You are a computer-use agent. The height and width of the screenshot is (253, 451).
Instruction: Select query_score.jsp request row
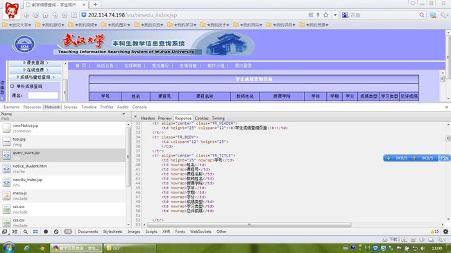coord(62,155)
